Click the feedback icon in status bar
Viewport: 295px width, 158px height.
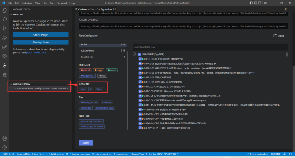point(285,154)
